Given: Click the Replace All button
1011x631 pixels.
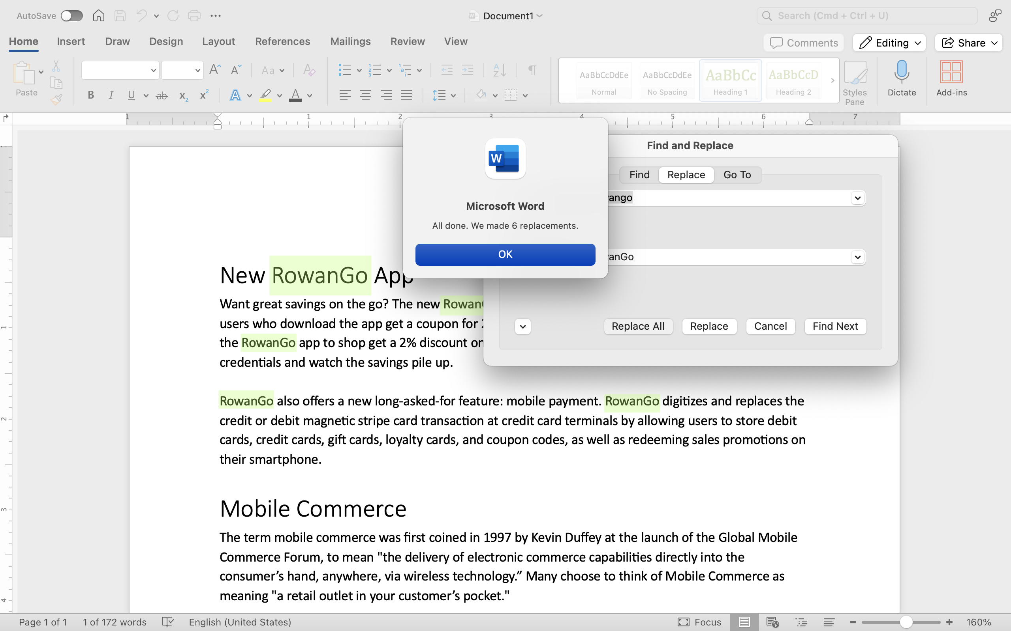Looking at the screenshot, I should coord(638,327).
